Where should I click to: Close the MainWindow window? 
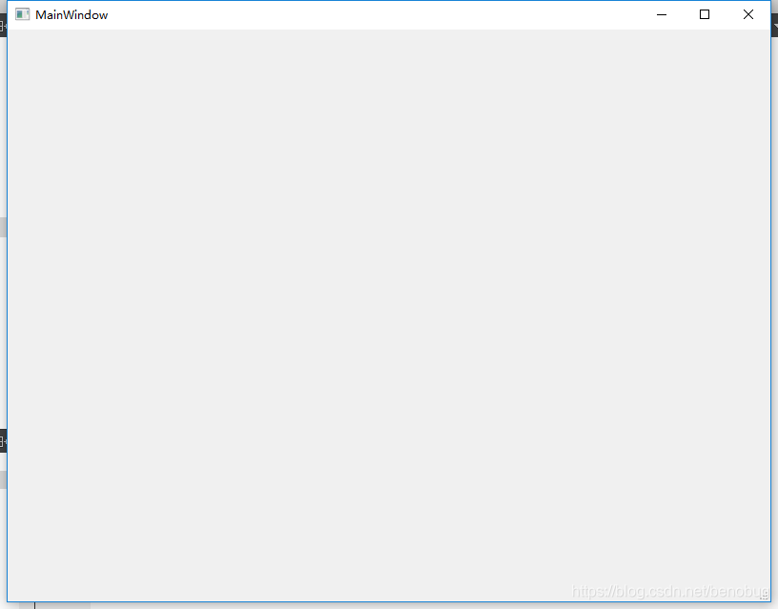tap(748, 15)
